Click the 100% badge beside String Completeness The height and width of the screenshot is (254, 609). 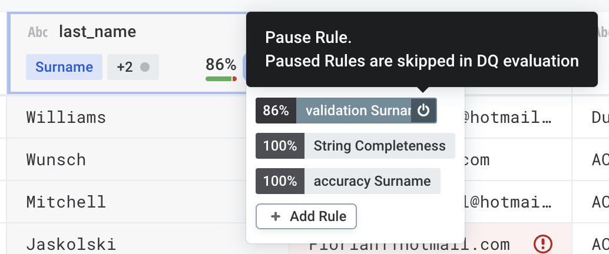click(x=280, y=146)
